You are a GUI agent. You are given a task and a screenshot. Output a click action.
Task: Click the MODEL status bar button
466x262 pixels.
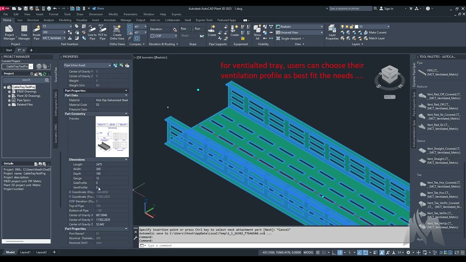308,252
